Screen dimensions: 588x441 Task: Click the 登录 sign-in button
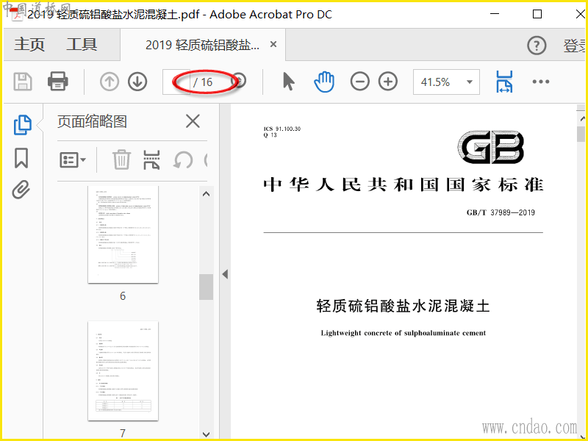pyautogui.click(x=575, y=46)
